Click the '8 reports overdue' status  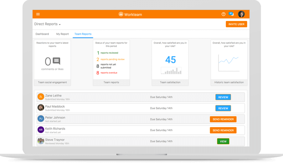[107, 73]
